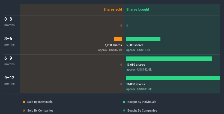
Task: Click the 0 sold value in 9–12 months row
Action: 121,84
